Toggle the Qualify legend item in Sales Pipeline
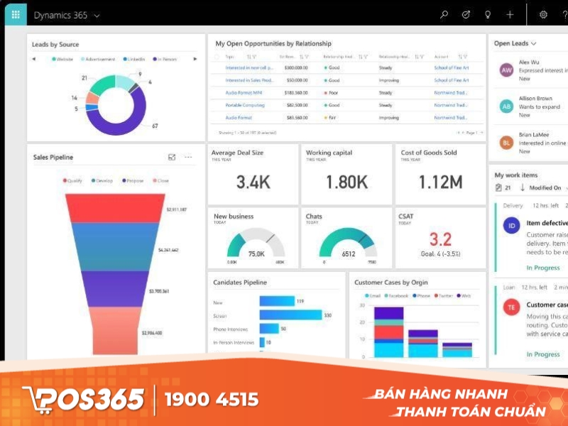The width and height of the screenshot is (568, 426). (72, 179)
